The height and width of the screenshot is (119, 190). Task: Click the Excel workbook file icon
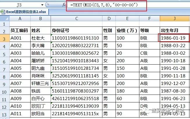[x=3, y=12]
